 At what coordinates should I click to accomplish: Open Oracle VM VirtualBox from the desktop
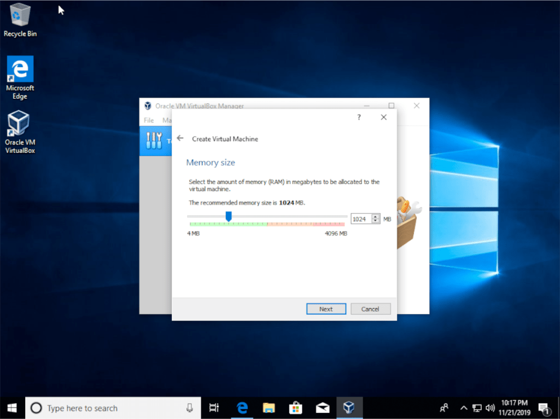(20, 121)
